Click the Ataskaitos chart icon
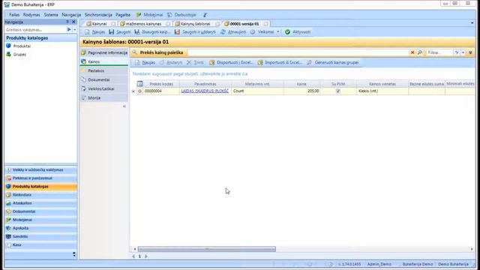This screenshot has height=270, width=480. point(8,203)
